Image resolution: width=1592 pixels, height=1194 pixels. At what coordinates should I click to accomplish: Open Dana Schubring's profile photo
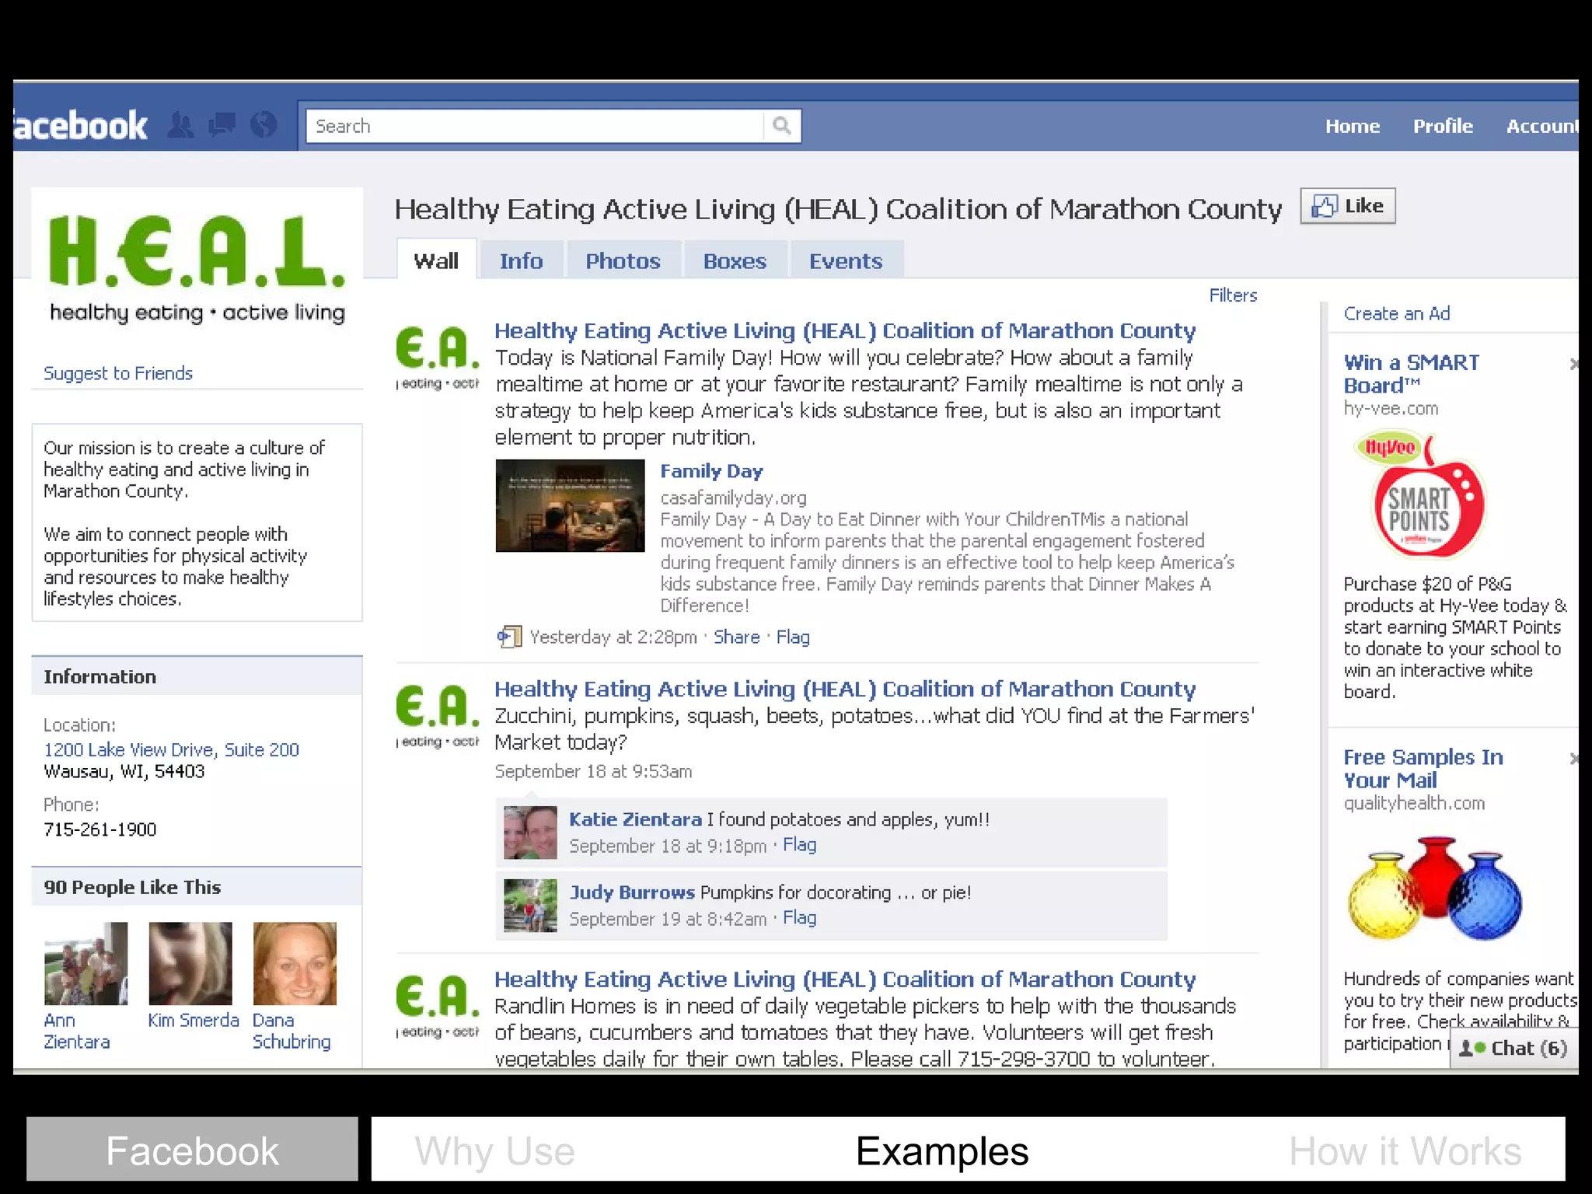tap(295, 964)
